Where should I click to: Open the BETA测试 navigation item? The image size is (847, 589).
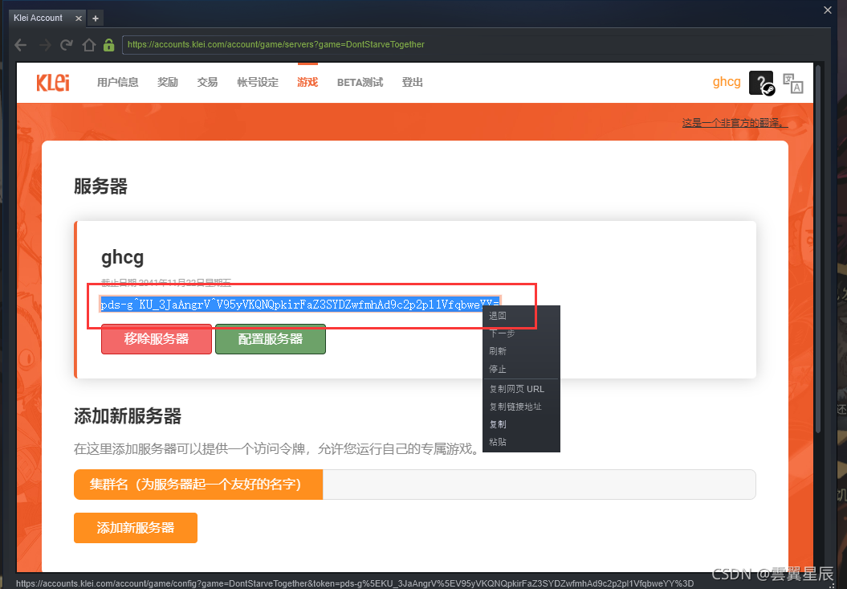(x=360, y=82)
